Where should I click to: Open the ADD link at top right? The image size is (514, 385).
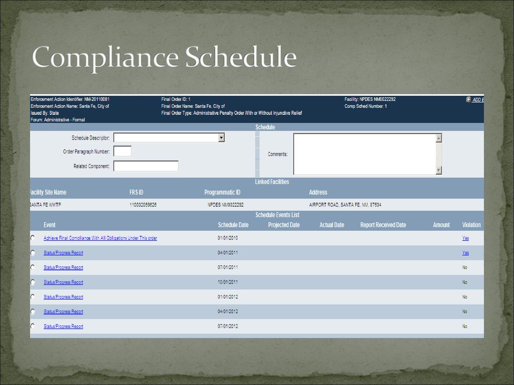pyautogui.click(x=478, y=100)
